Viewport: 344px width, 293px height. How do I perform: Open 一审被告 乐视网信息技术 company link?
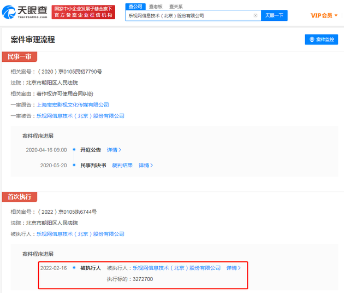80,116
